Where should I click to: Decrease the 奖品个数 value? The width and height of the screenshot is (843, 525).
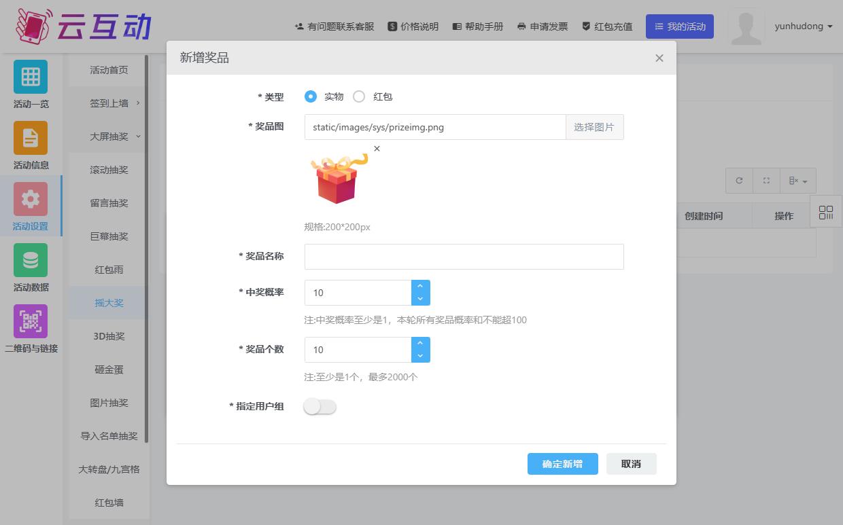420,356
